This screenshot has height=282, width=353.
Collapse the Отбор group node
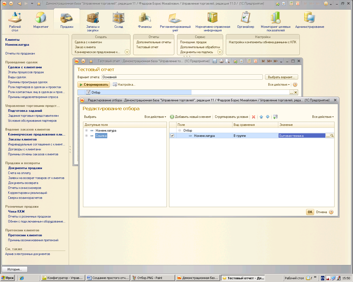[x=180, y=131]
